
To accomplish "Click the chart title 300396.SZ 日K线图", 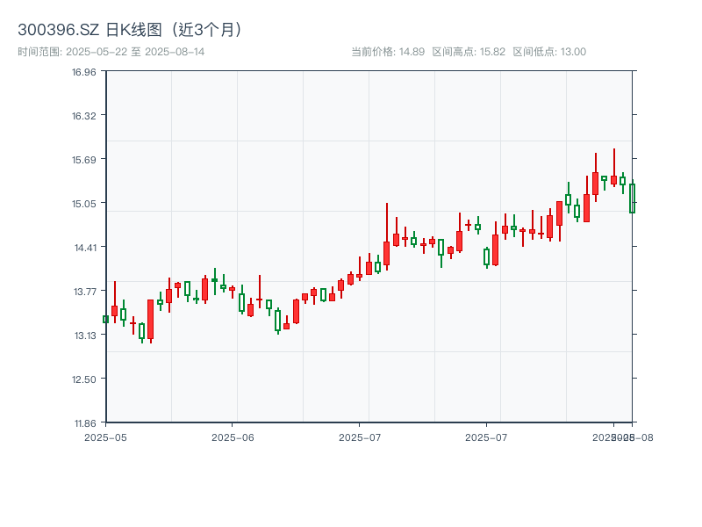I will [132, 29].
